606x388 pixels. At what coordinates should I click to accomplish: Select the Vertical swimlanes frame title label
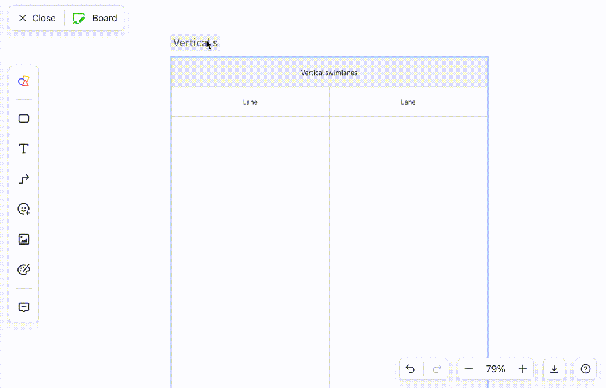pos(195,43)
